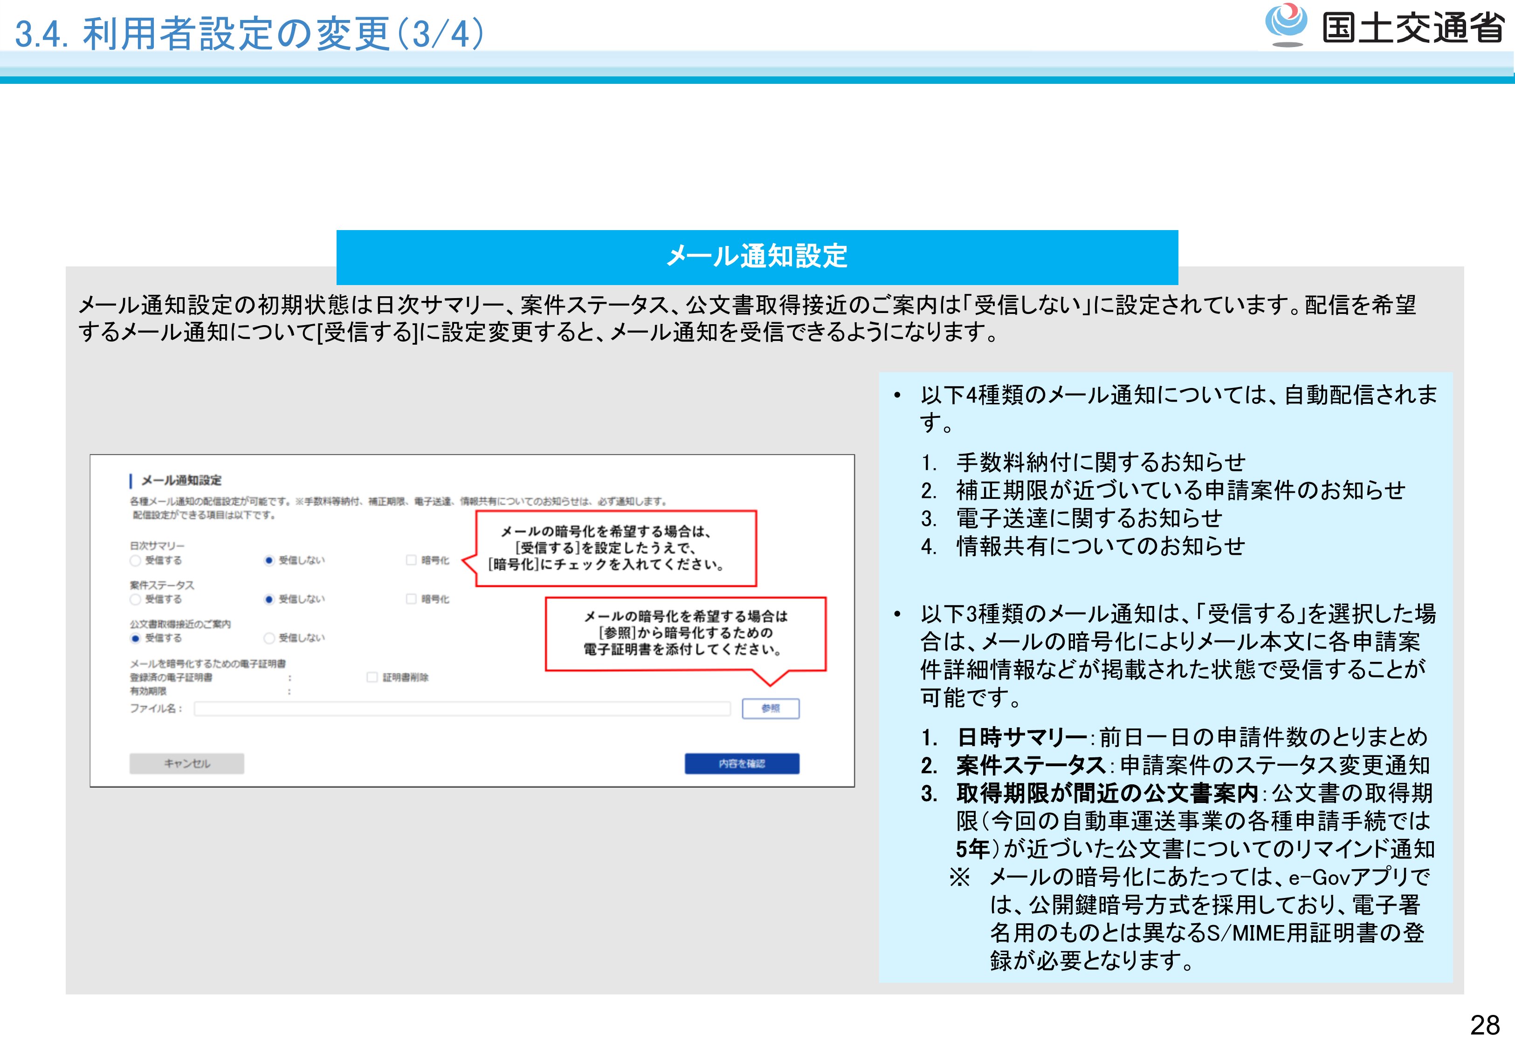This screenshot has height=1048, width=1515.
Task: Click the red callout about 暗号化 checkbox
Action: (x=615, y=548)
